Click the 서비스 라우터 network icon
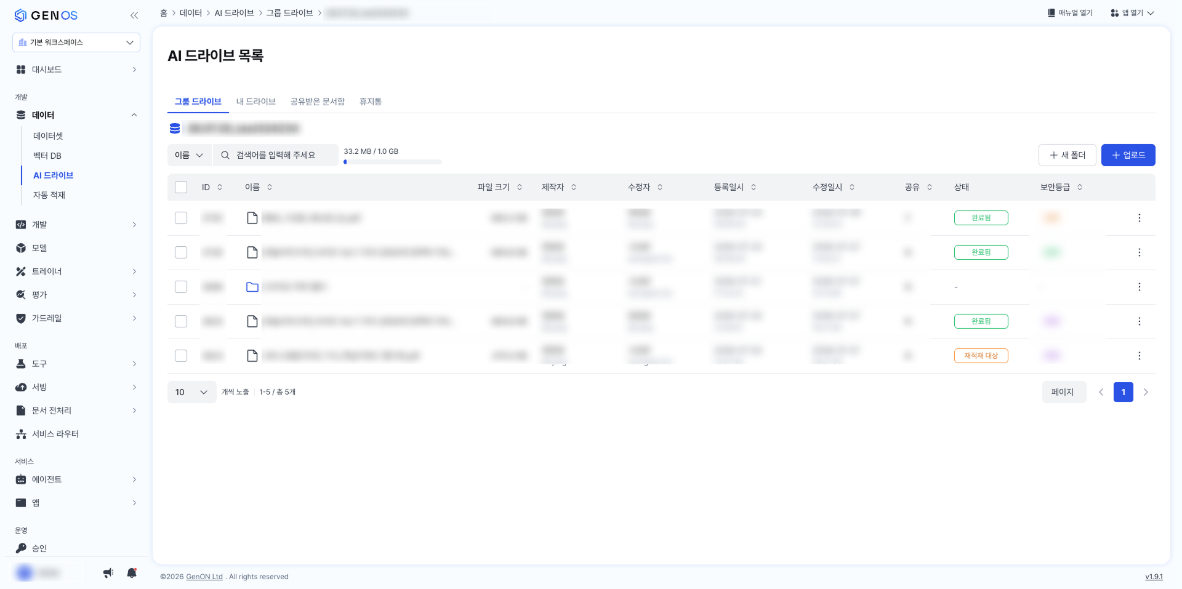The image size is (1182, 589). coord(21,434)
